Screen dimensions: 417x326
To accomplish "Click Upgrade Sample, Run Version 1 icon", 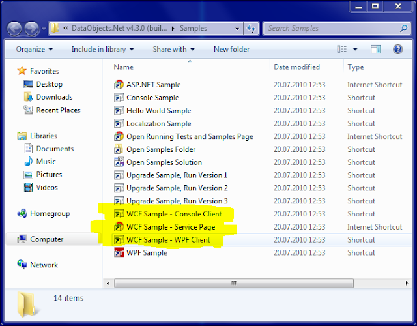I will 119,175.
